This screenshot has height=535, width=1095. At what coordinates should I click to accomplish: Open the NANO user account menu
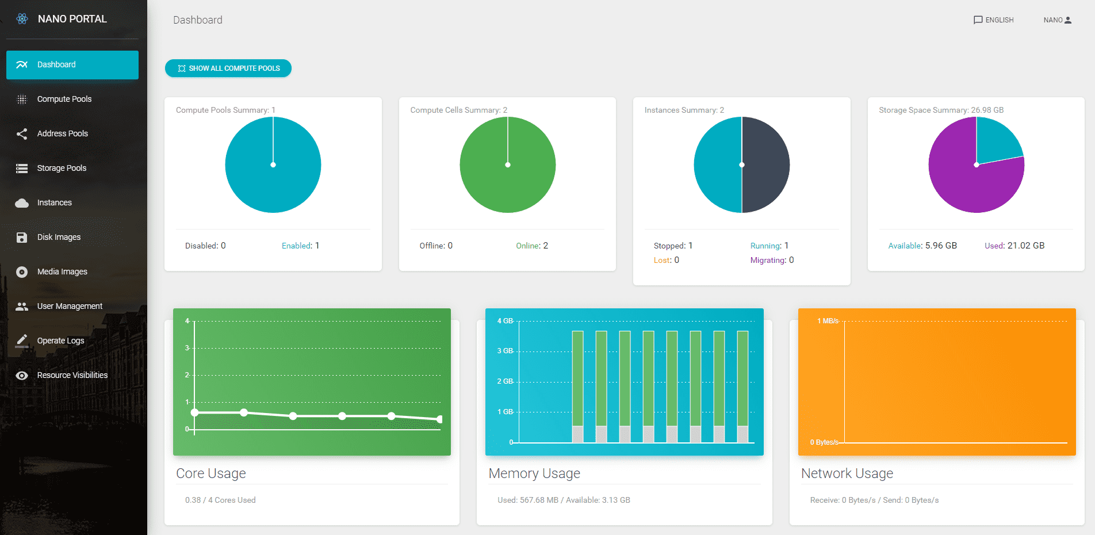tap(1057, 20)
